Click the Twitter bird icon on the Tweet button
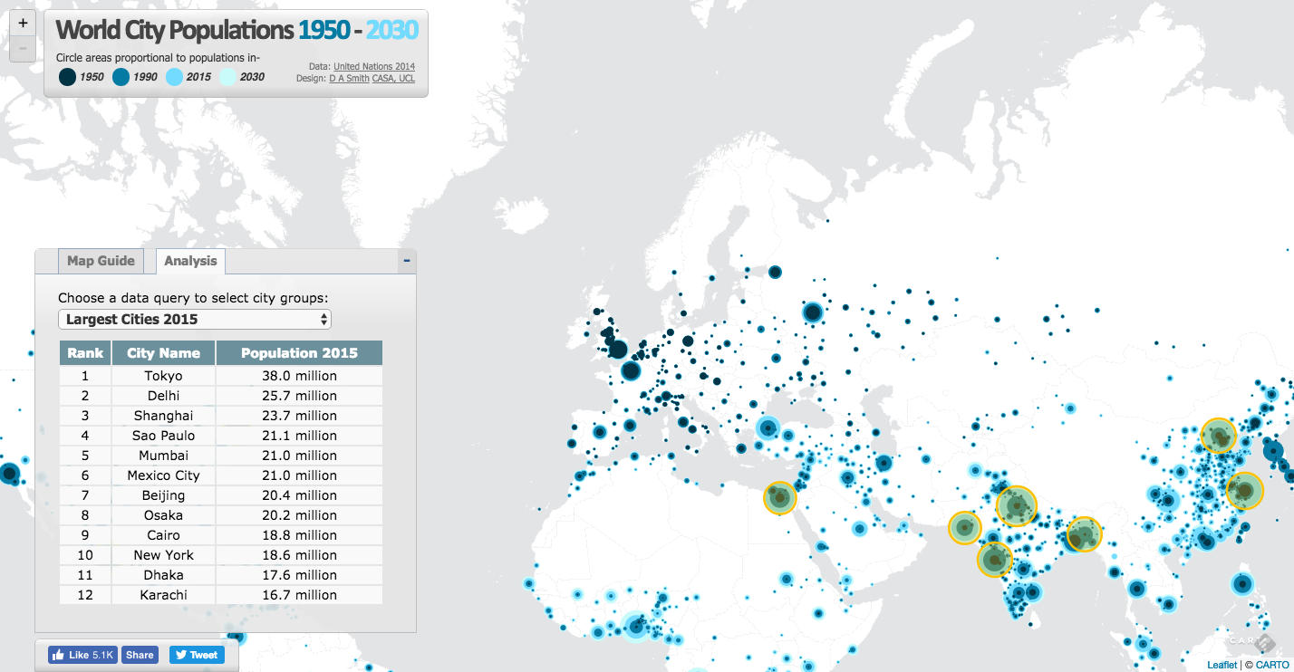This screenshot has width=1294, height=672. tap(181, 654)
